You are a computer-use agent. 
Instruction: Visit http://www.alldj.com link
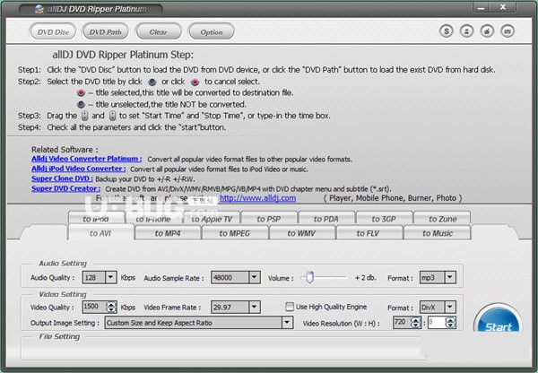coord(257,198)
